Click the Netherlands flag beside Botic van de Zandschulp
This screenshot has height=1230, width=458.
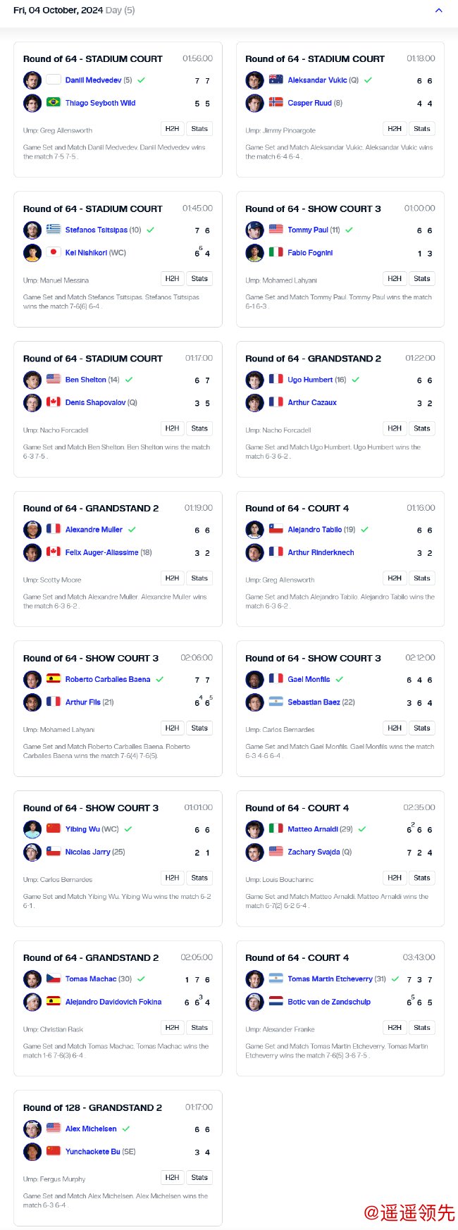click(276, 1002)
